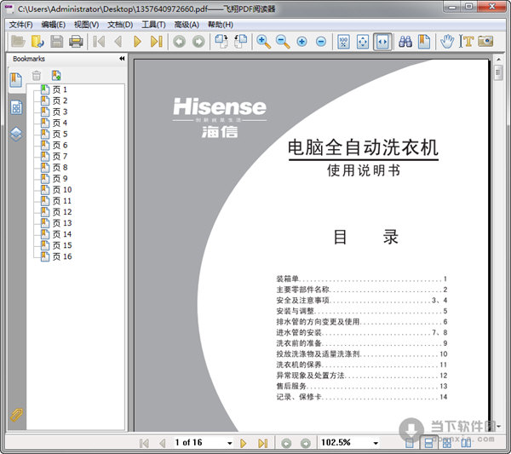Open attachments panel paperclip icon
This screenshot has height=454, width=511.
[x=16, y=415]
